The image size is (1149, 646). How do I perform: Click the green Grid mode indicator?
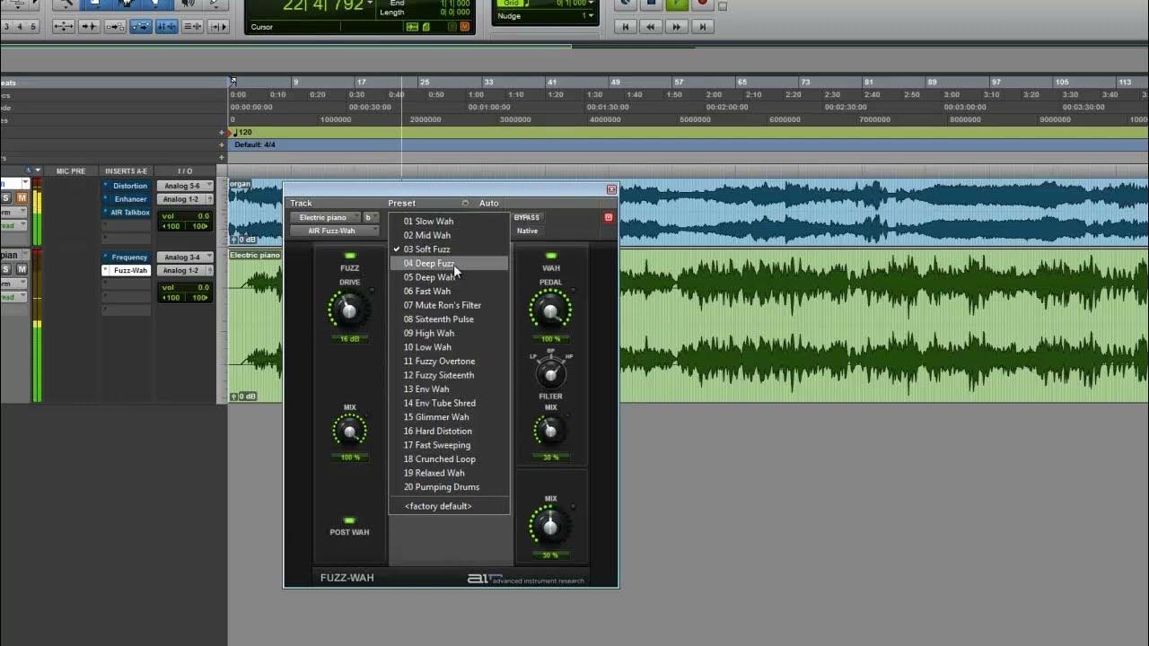pyautogui.click(x=512, y=4)
